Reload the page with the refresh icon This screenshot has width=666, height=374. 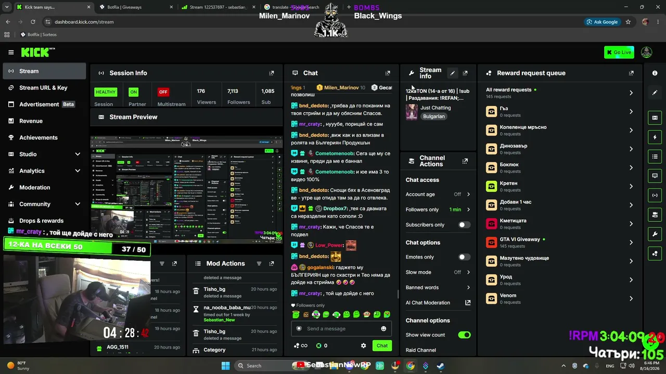click(33, 22)
